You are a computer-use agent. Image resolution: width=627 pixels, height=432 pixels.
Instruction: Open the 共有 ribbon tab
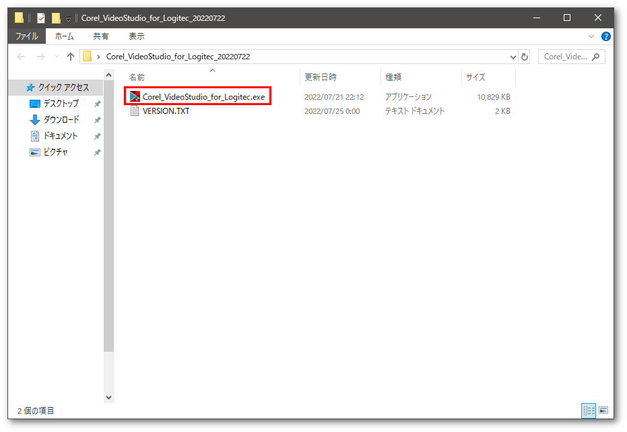[101, 36]
